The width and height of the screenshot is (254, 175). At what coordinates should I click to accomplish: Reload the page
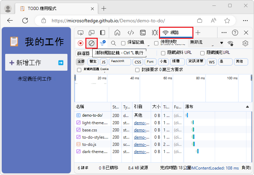25,21
